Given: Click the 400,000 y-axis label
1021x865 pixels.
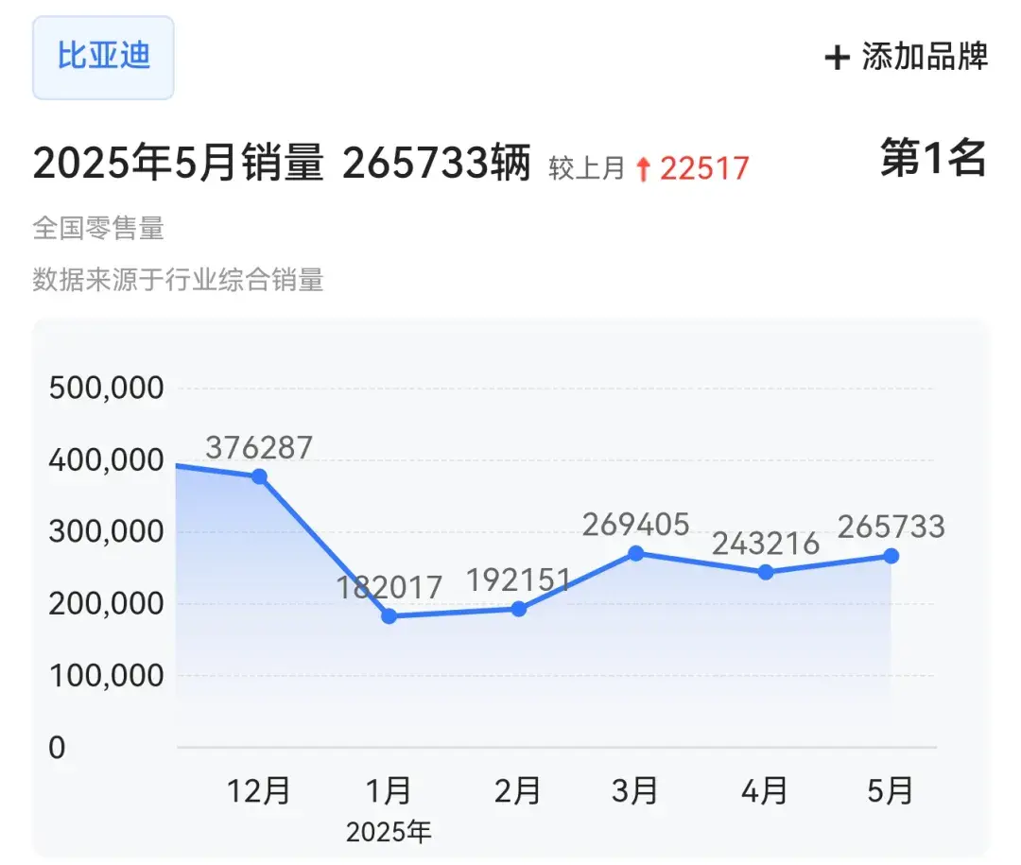Looking at the screenshot, I should point(106,460).
